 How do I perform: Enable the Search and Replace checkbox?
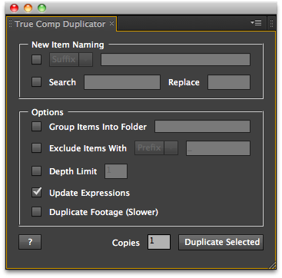pos(36,82)
